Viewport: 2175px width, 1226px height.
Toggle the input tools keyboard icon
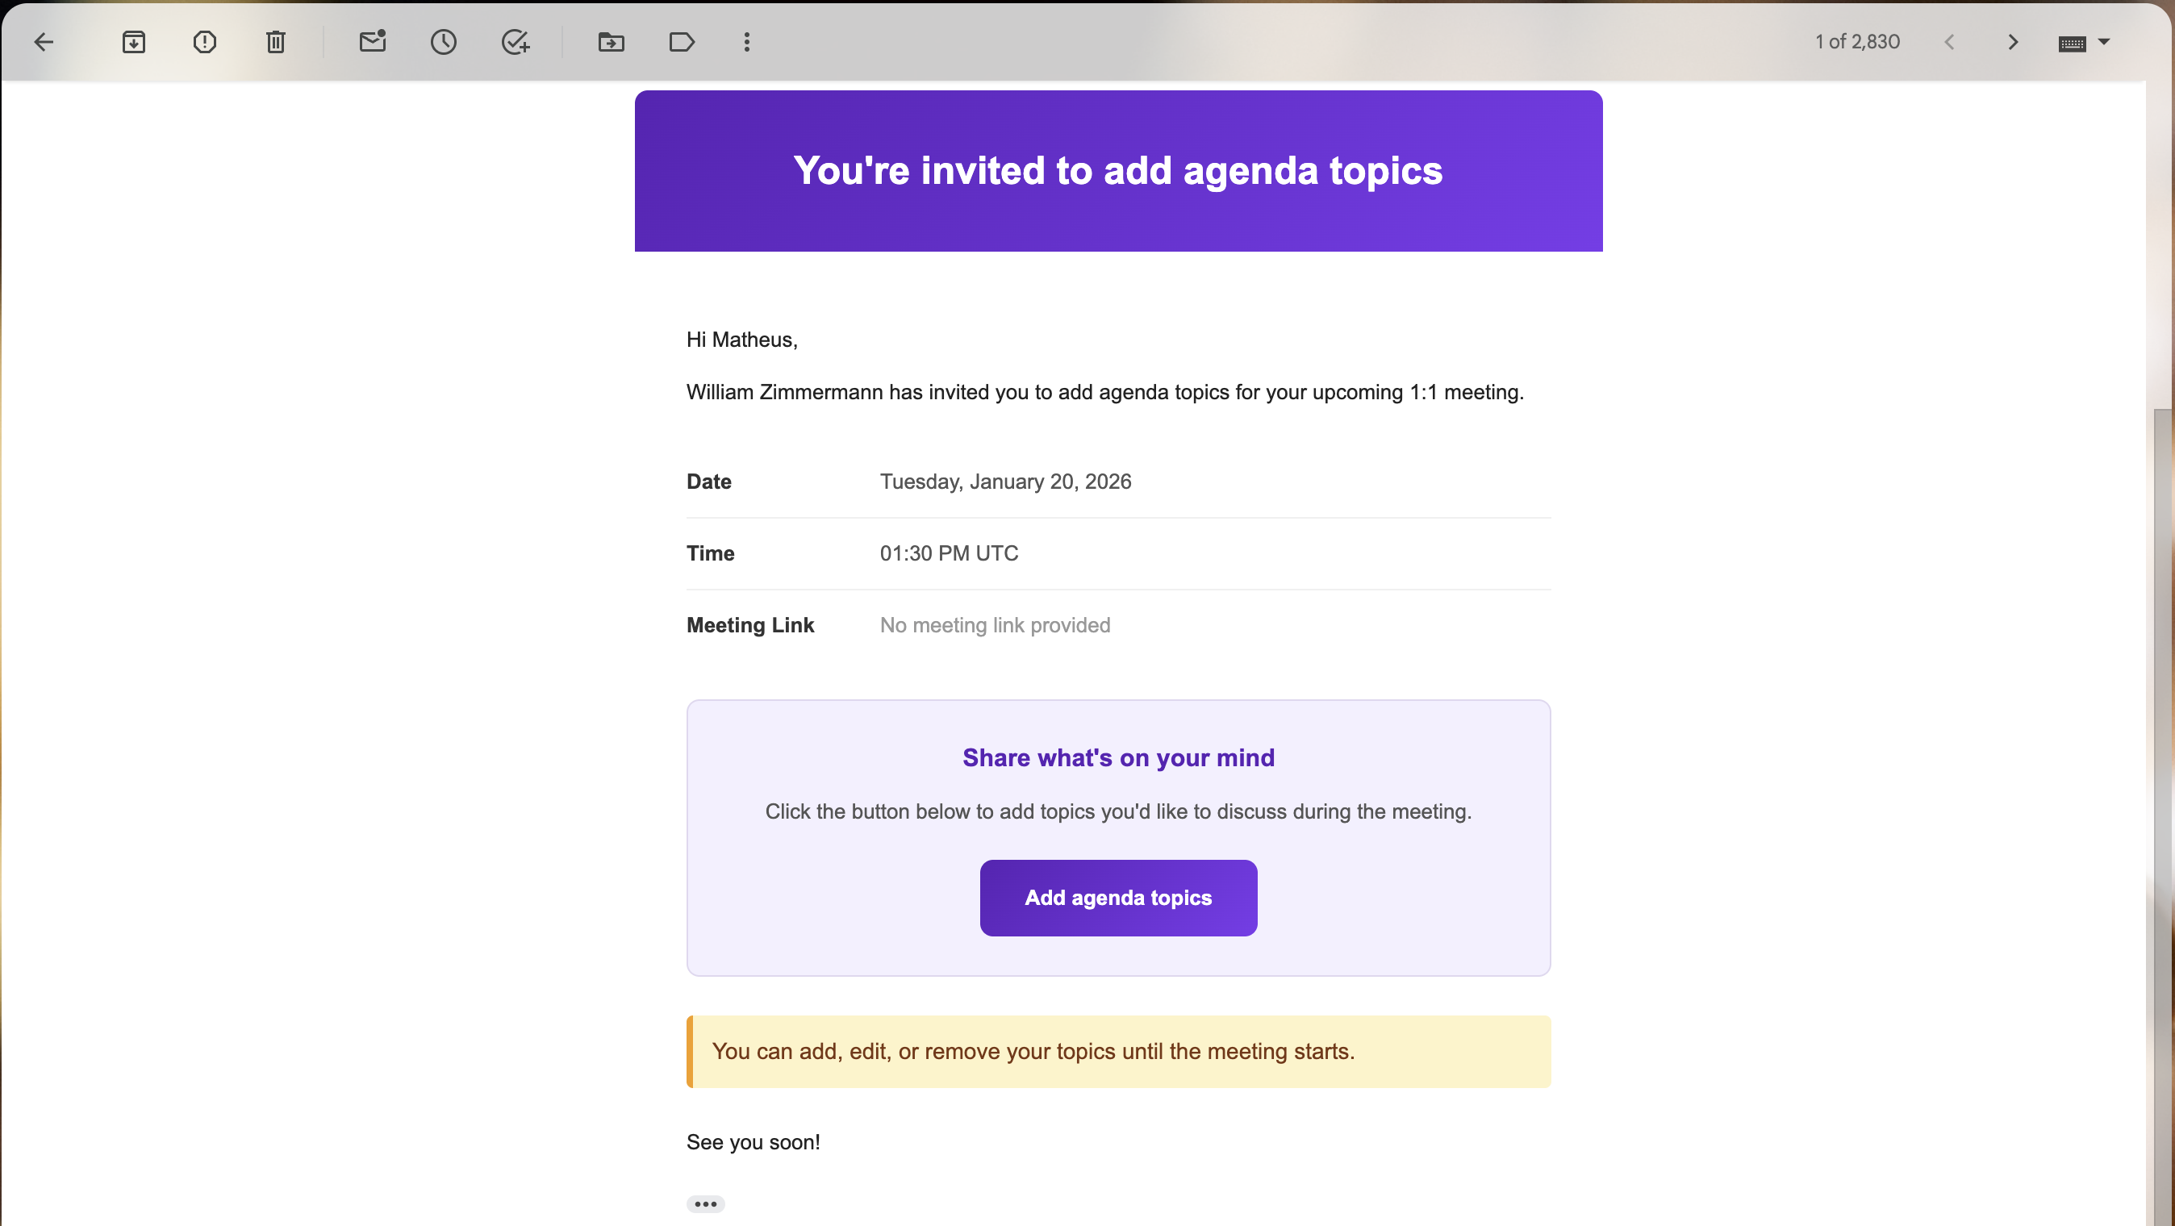pyautogui.click(x=2072, y=44)
